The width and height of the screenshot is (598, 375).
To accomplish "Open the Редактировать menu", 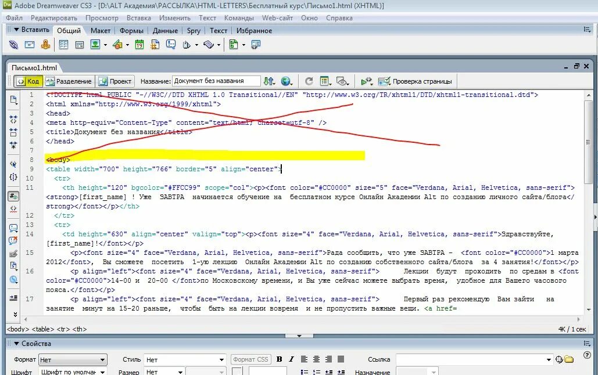I will click(54, 18).
